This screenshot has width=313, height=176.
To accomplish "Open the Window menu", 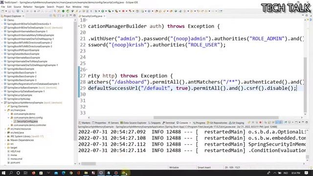I will pos(77,7).
